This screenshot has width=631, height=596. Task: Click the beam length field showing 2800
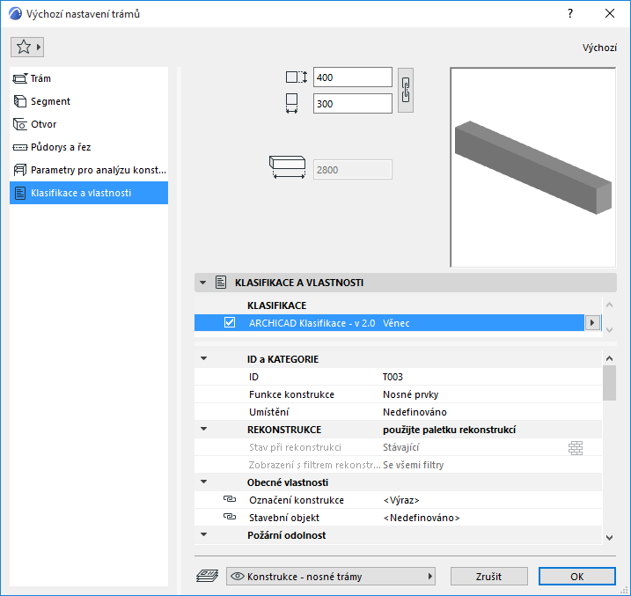click(x=353, y=170)
